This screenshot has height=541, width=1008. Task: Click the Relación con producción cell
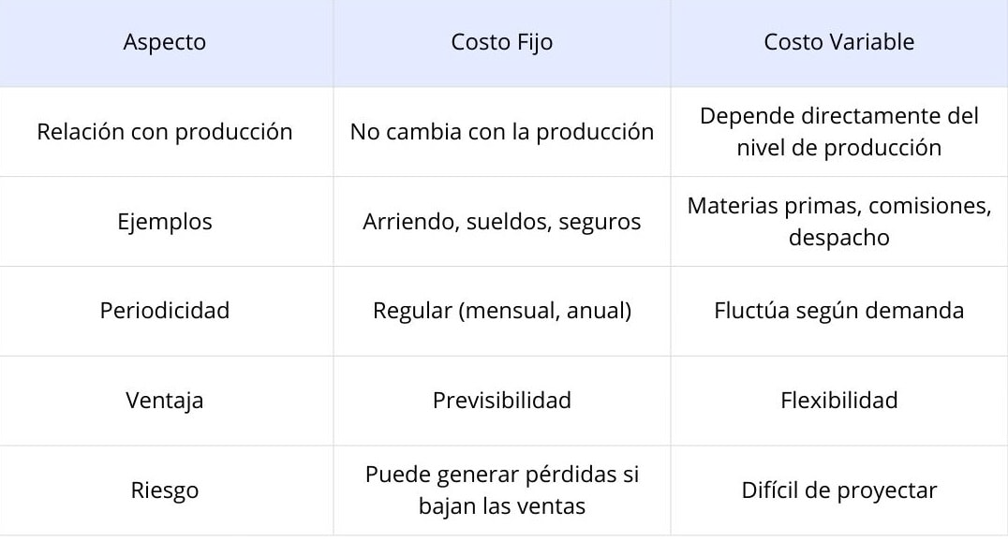point(165,132)
